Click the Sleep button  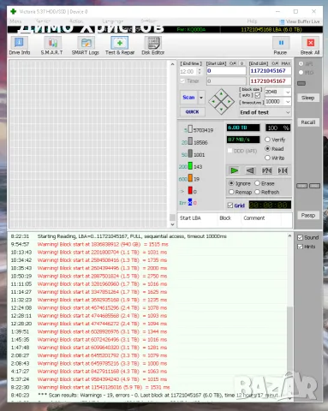point(308,98)
